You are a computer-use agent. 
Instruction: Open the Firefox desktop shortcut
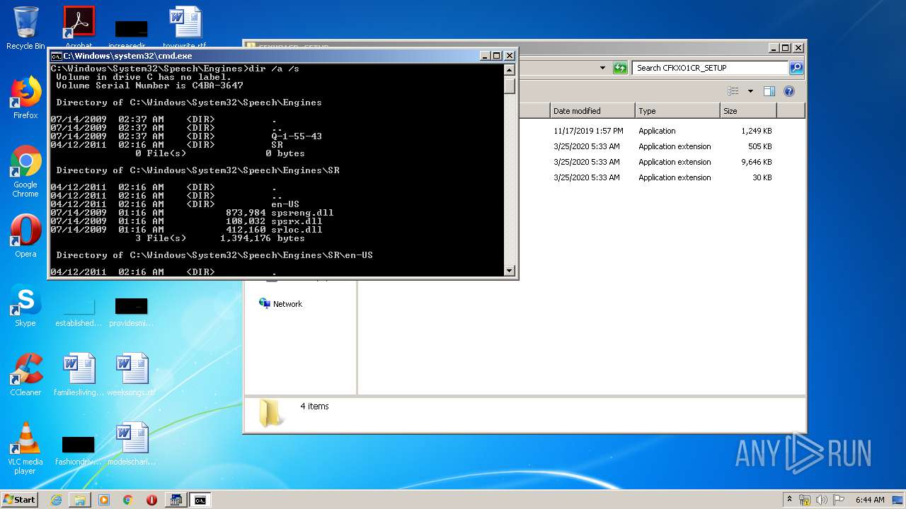click(x=25, y=98)
